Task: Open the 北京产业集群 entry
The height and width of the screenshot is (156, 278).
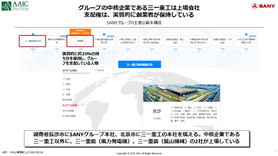Action: 68,111
